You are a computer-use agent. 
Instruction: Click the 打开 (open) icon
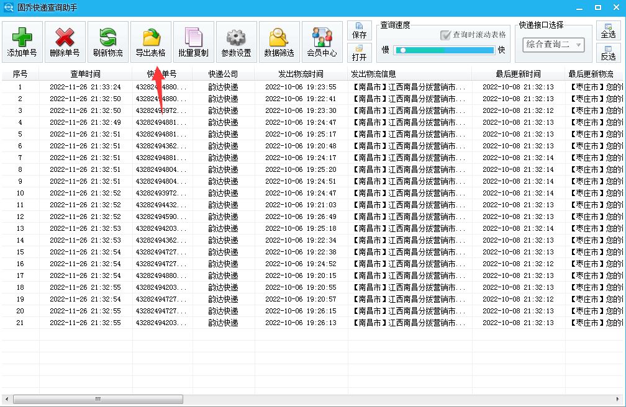(359, 53)
